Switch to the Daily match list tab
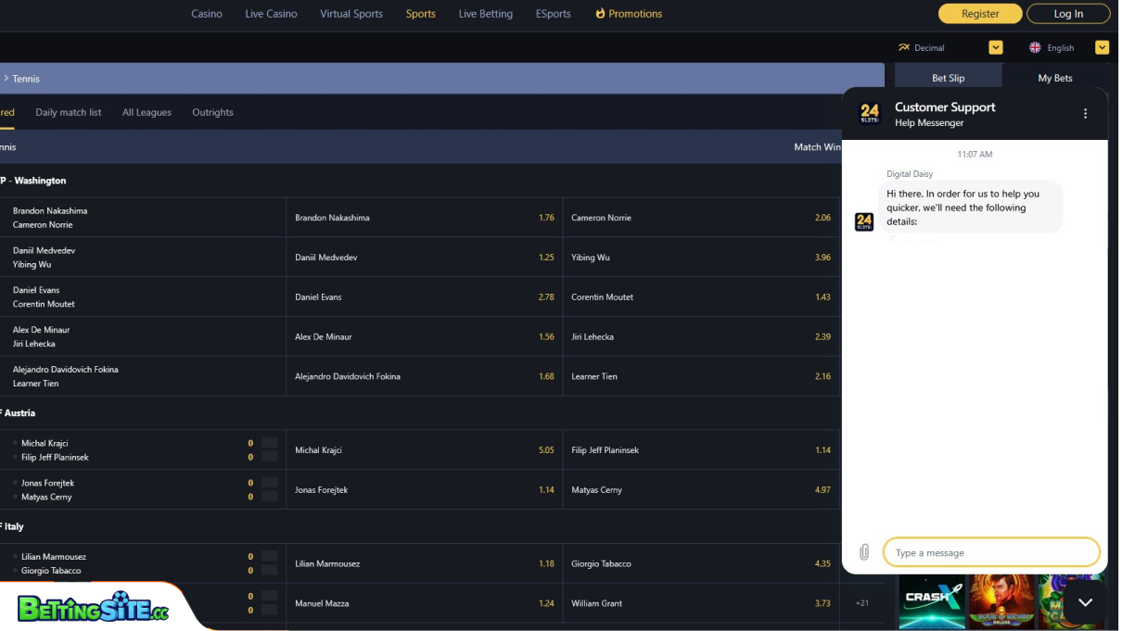This screenshot has height=631, width=1122. pyautogui.click(x=68, y=111)
